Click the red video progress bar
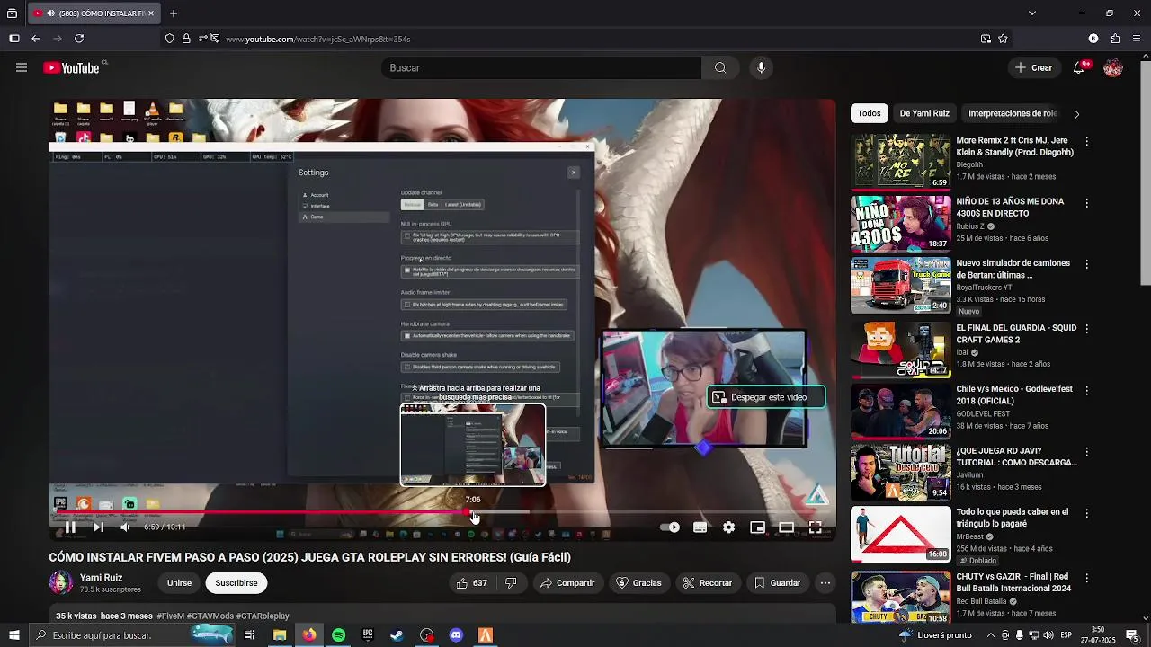This screenshot has width=1151, height=647. click(261, 512)
